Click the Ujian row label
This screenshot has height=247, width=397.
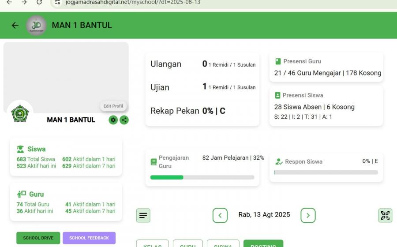160,87
